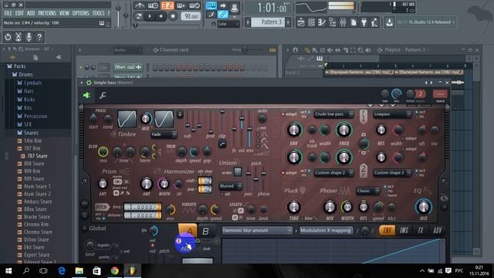The height and width of the screenshot is (278, 494).
Task: Switch to the ENV articulation tab
Action: [x=387, y=230]
